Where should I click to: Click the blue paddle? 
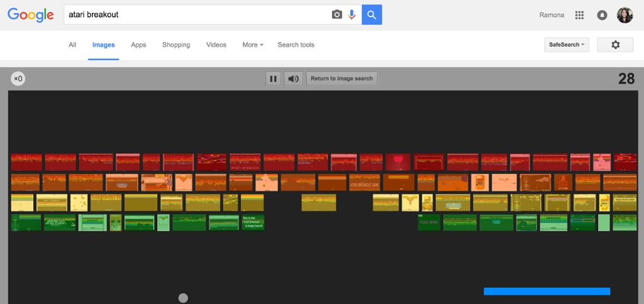(x=547, y=291)
